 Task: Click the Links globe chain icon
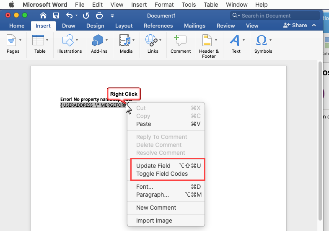pos(151,40)
